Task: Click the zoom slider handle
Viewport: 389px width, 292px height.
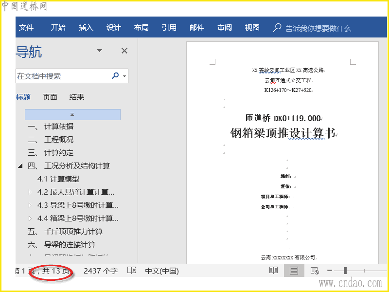Action: pos(345,271)
